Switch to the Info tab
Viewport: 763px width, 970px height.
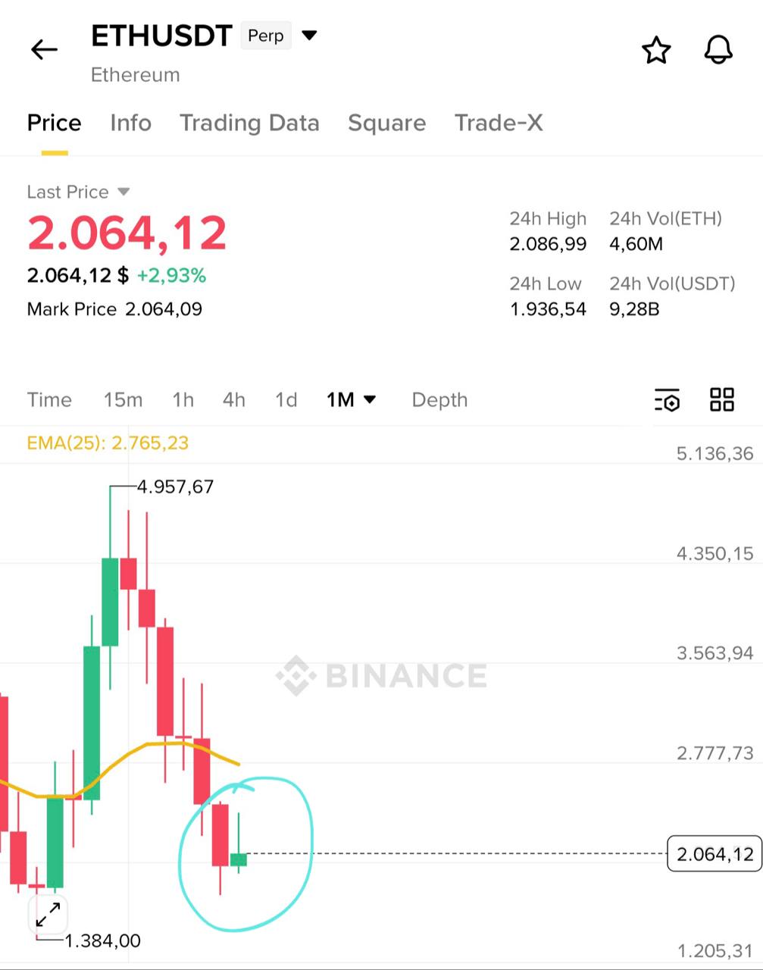tap(130, 123)
